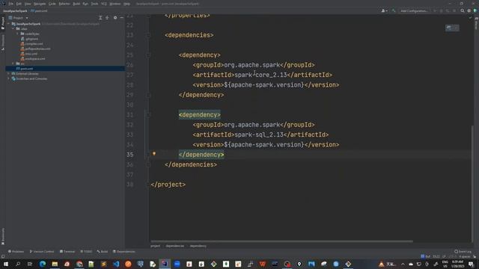Open the Version Control tool window tab
Screen dimensions: 479x269
point(42,252)
